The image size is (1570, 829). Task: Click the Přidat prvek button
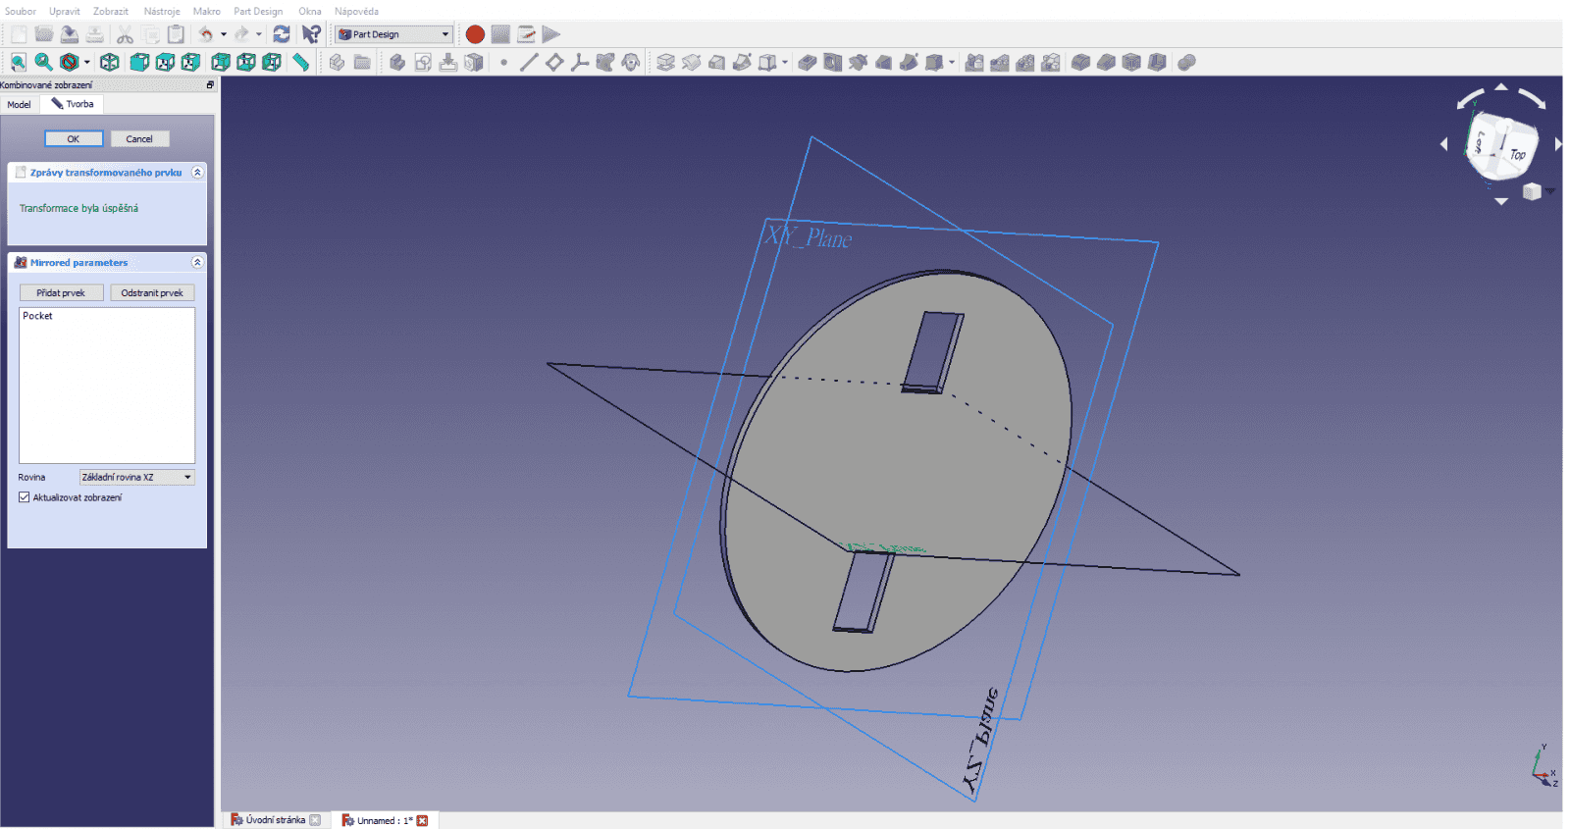tap(61, 293)
